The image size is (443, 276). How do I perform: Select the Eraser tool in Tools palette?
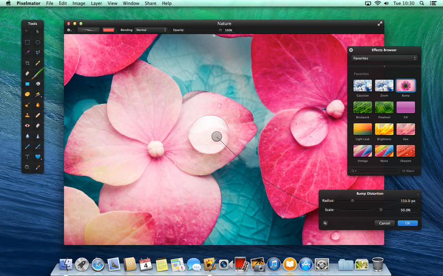click(x=27, y=73)
